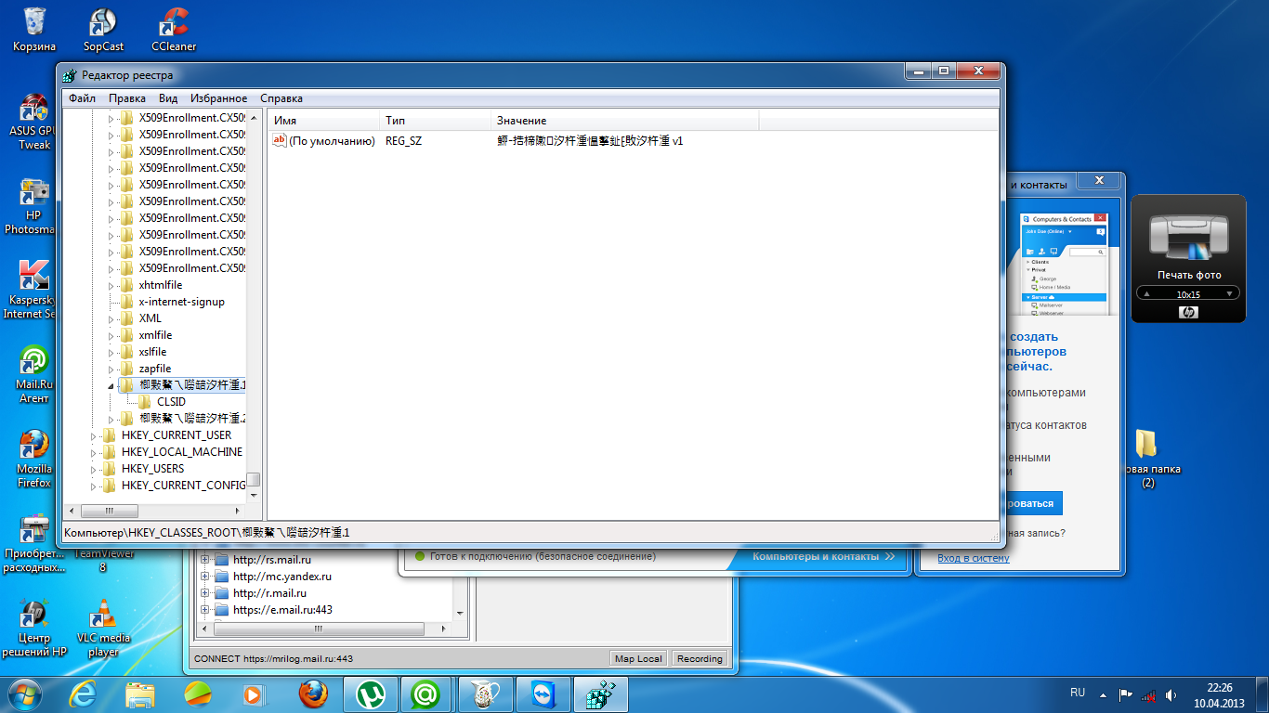Select the XML registry key
The height and width of the screenshot is (713, 1269).
tap(150, 318)
